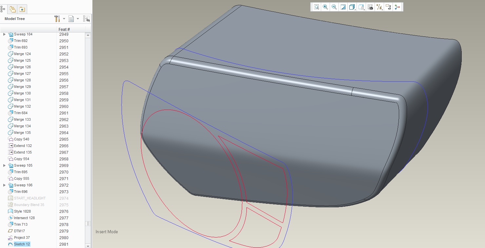This screenshot has width=485, height=248.
Task: Select the Copy 554 feature icon
Action: 10,159
